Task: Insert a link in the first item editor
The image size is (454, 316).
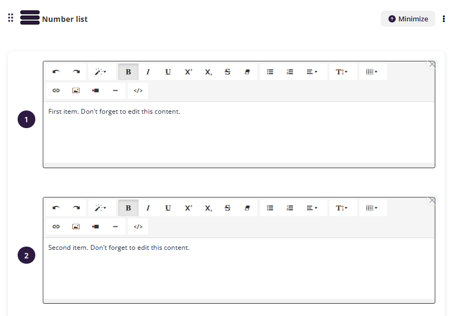Action: pyautogui.click(x=56, y=91)
